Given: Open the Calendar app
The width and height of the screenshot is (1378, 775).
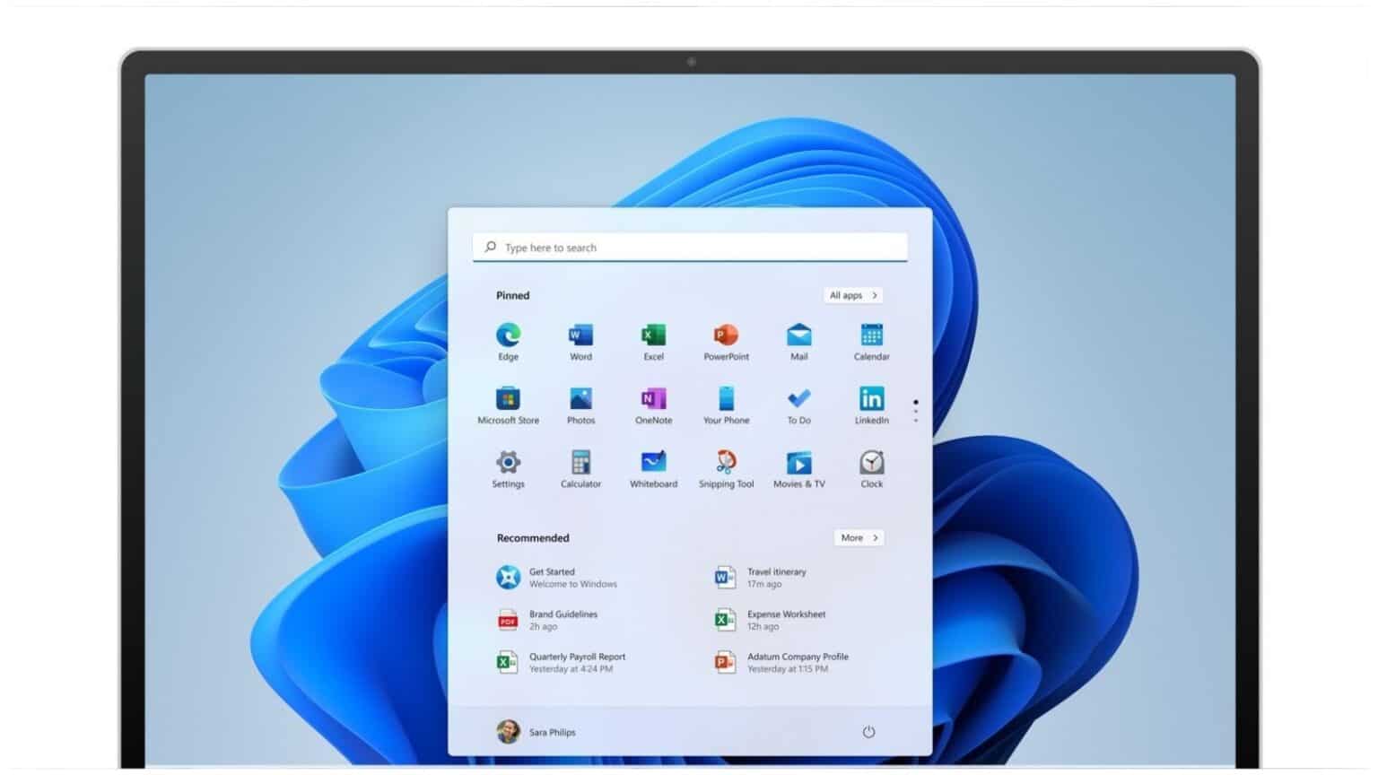Looking at the screenshot, I should pos(871,342).
